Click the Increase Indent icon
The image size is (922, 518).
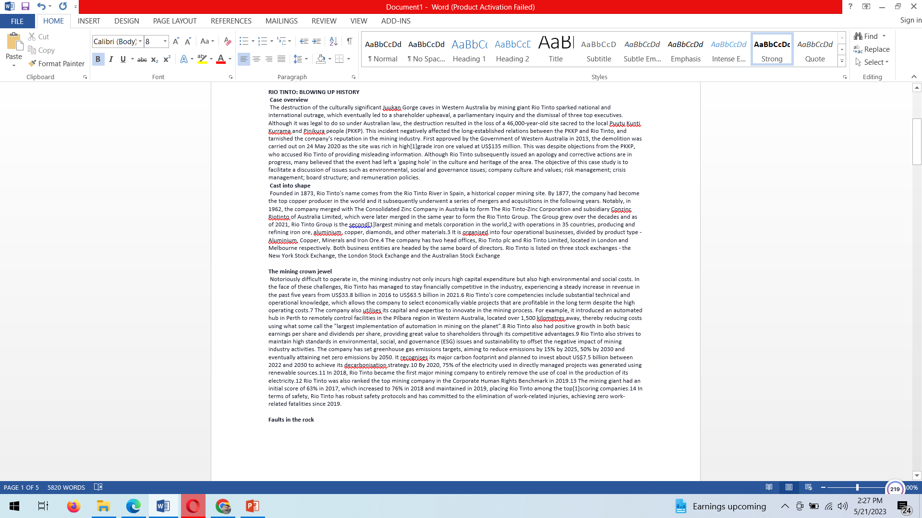pyautogui.click(x=316, y=41)
